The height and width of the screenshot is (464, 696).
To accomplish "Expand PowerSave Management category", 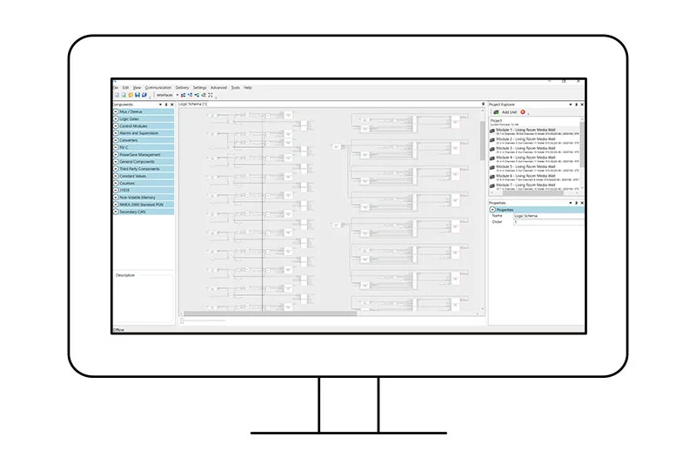I will coord(116,154).
